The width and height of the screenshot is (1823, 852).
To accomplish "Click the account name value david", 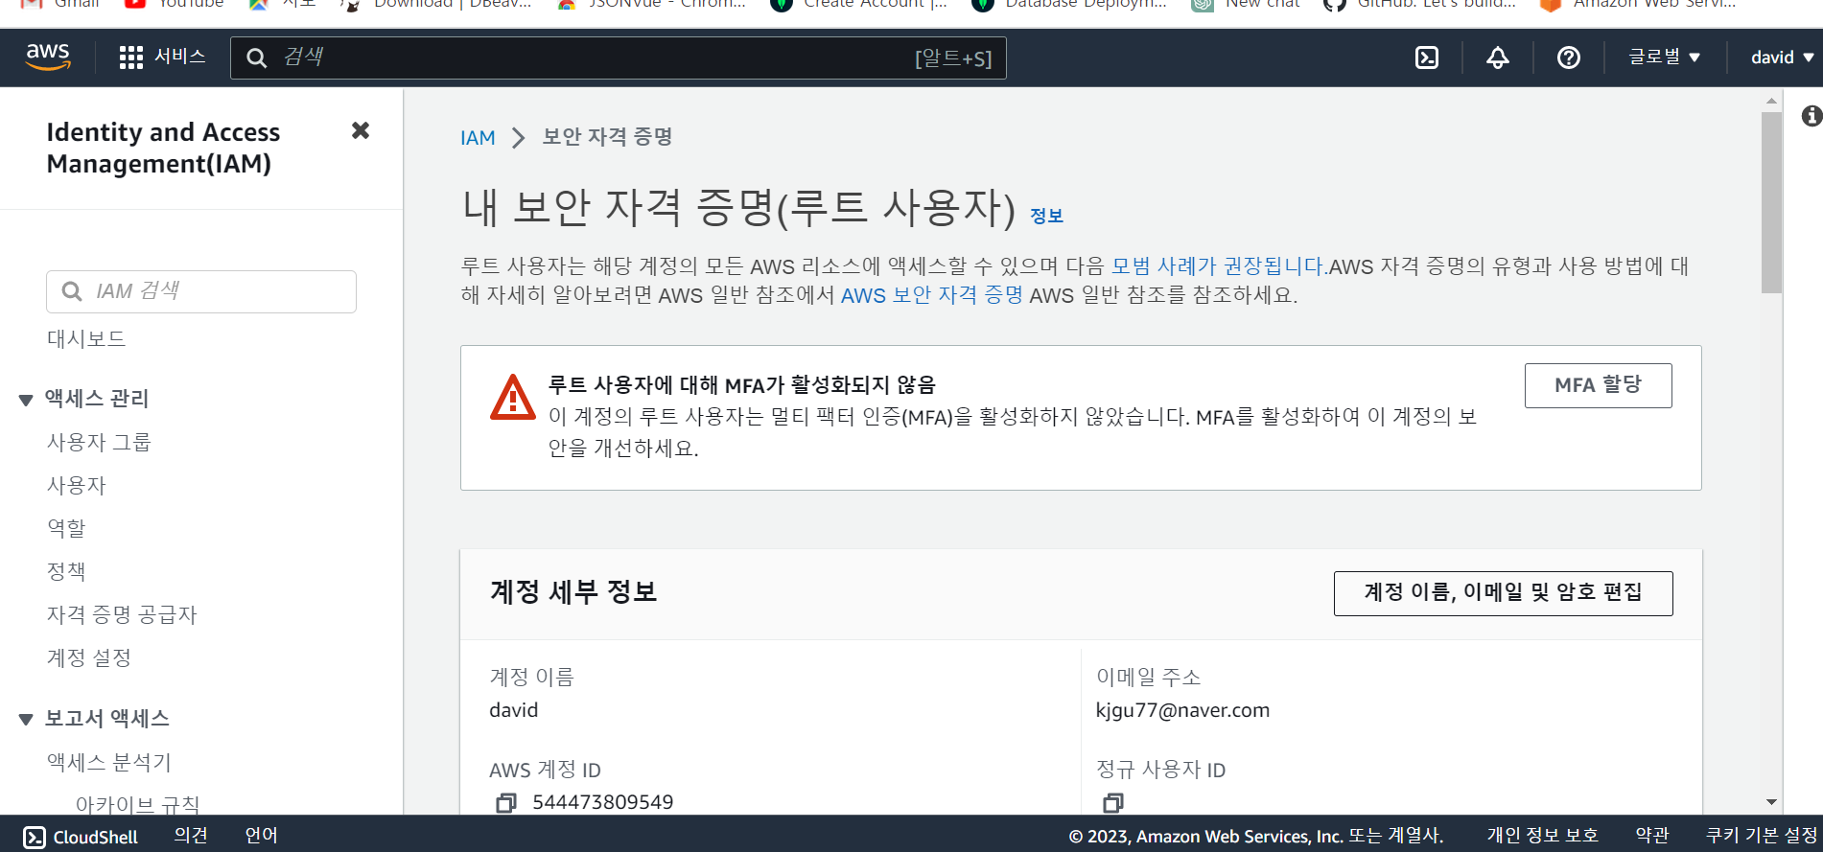I will tap(513, 710).
